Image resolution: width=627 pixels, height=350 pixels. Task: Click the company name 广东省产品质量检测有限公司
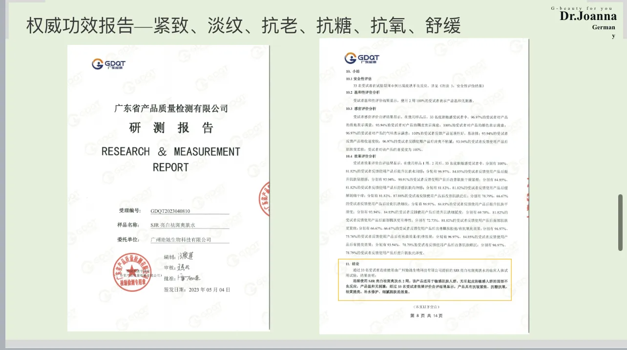pyautogui.click(x=170, y=108)
